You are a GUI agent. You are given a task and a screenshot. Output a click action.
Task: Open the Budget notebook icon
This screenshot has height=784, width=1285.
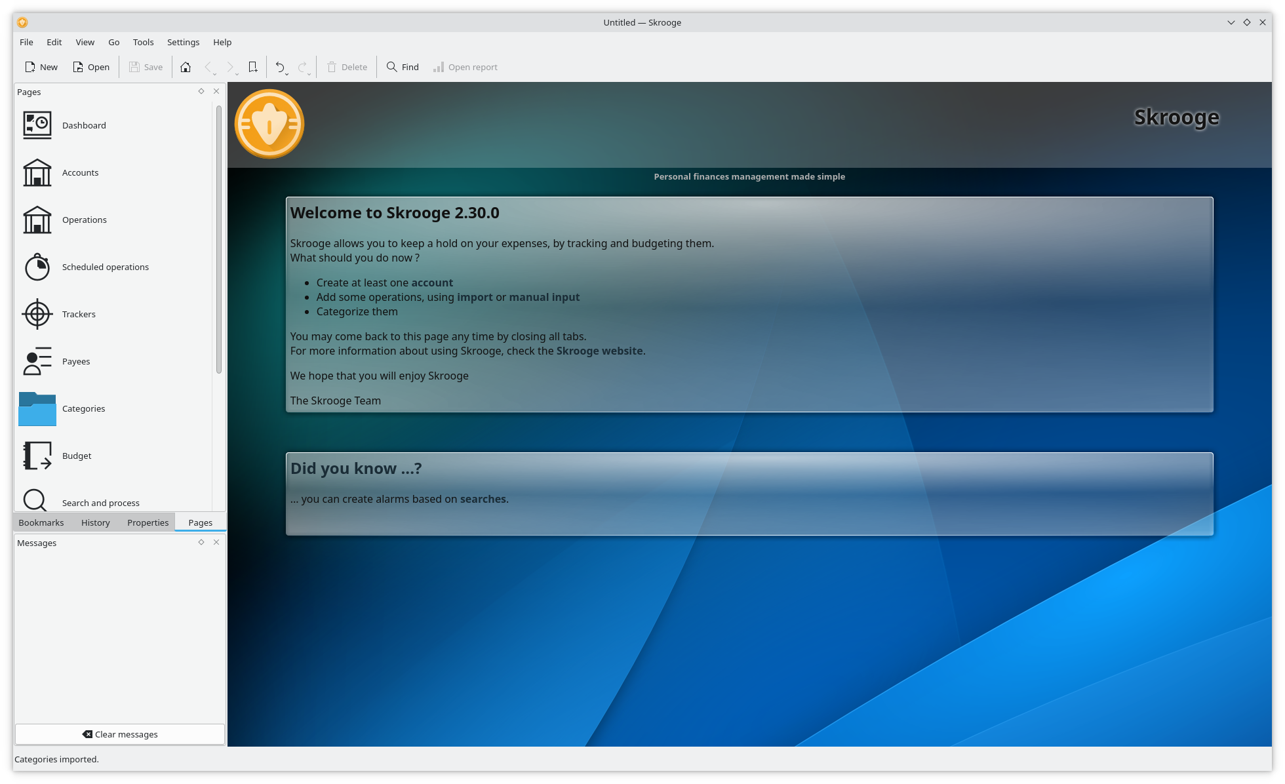pos(37,456)
